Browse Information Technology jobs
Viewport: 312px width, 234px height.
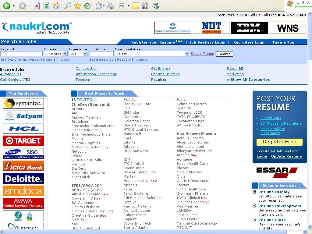[x=96, y=74]
